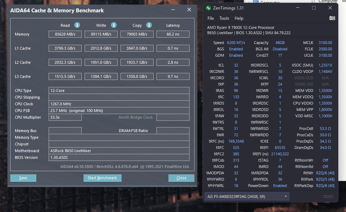Open the Help menu in ZenTimings
346x212 pixels.
[x=239, y=18]
